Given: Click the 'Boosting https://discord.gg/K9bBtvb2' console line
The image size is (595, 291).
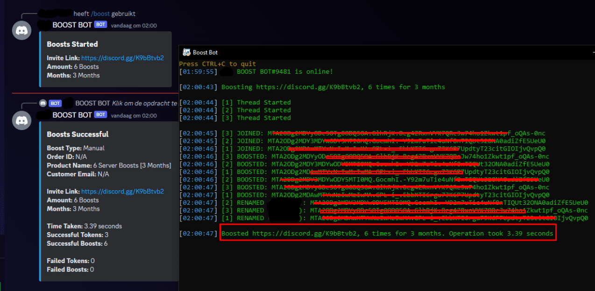Looking at the screenshot, I should (312, 87).
